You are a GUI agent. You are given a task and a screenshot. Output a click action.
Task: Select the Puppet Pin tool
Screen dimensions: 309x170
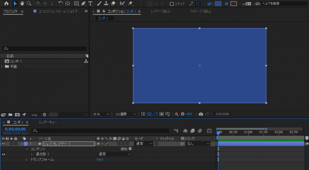point(131,4)
